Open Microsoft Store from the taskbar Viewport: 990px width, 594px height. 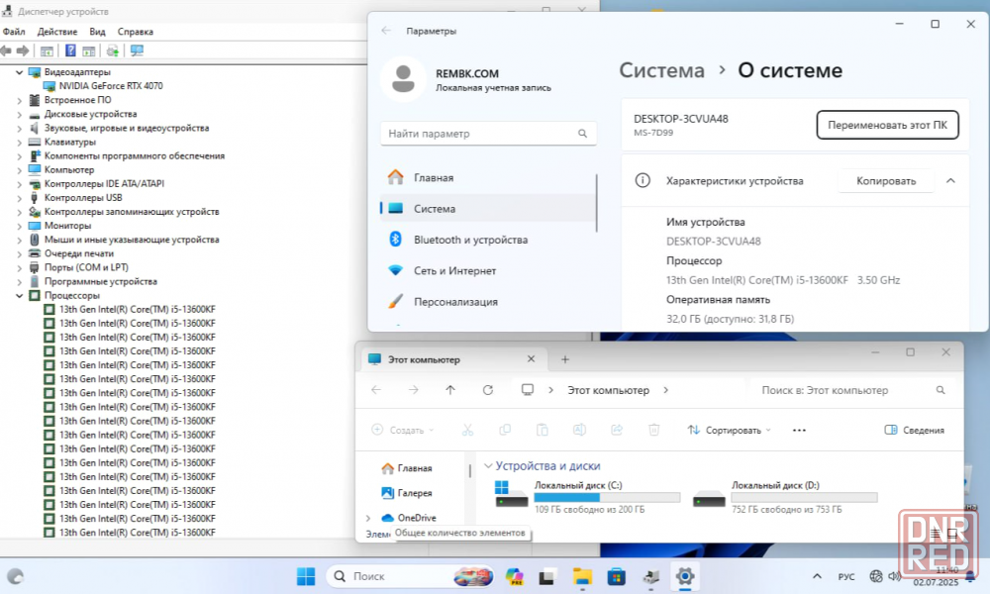coord(616,575)
